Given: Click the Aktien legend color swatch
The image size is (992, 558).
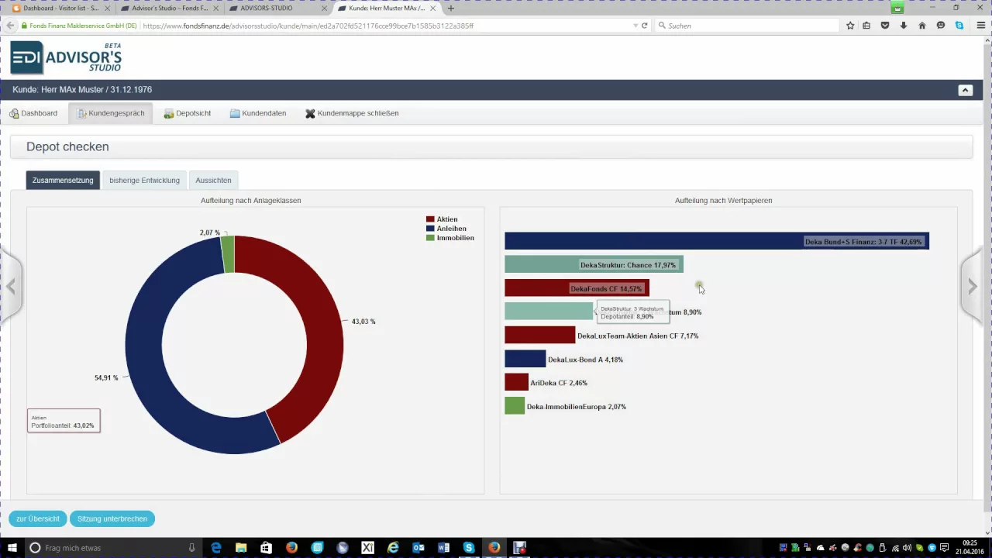Looking at the screenshot, I should coord(430,219).
